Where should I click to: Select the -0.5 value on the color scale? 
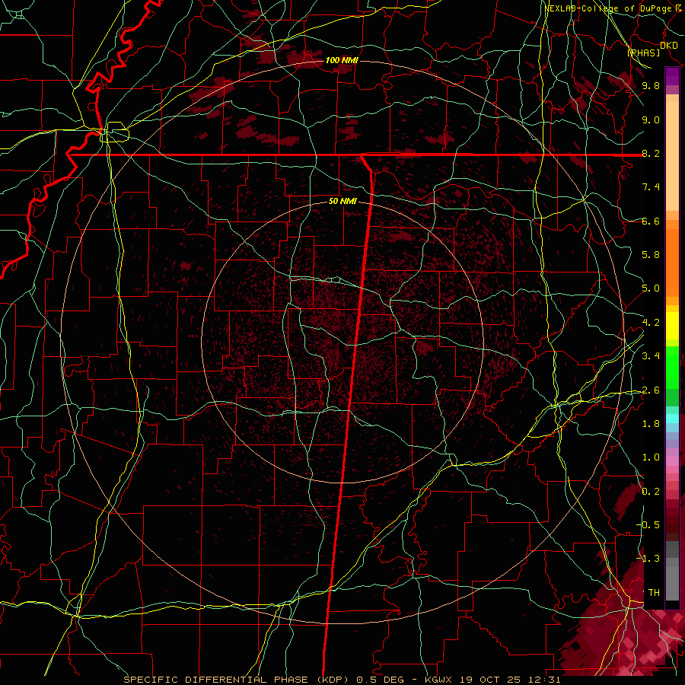tap(648, 525)
